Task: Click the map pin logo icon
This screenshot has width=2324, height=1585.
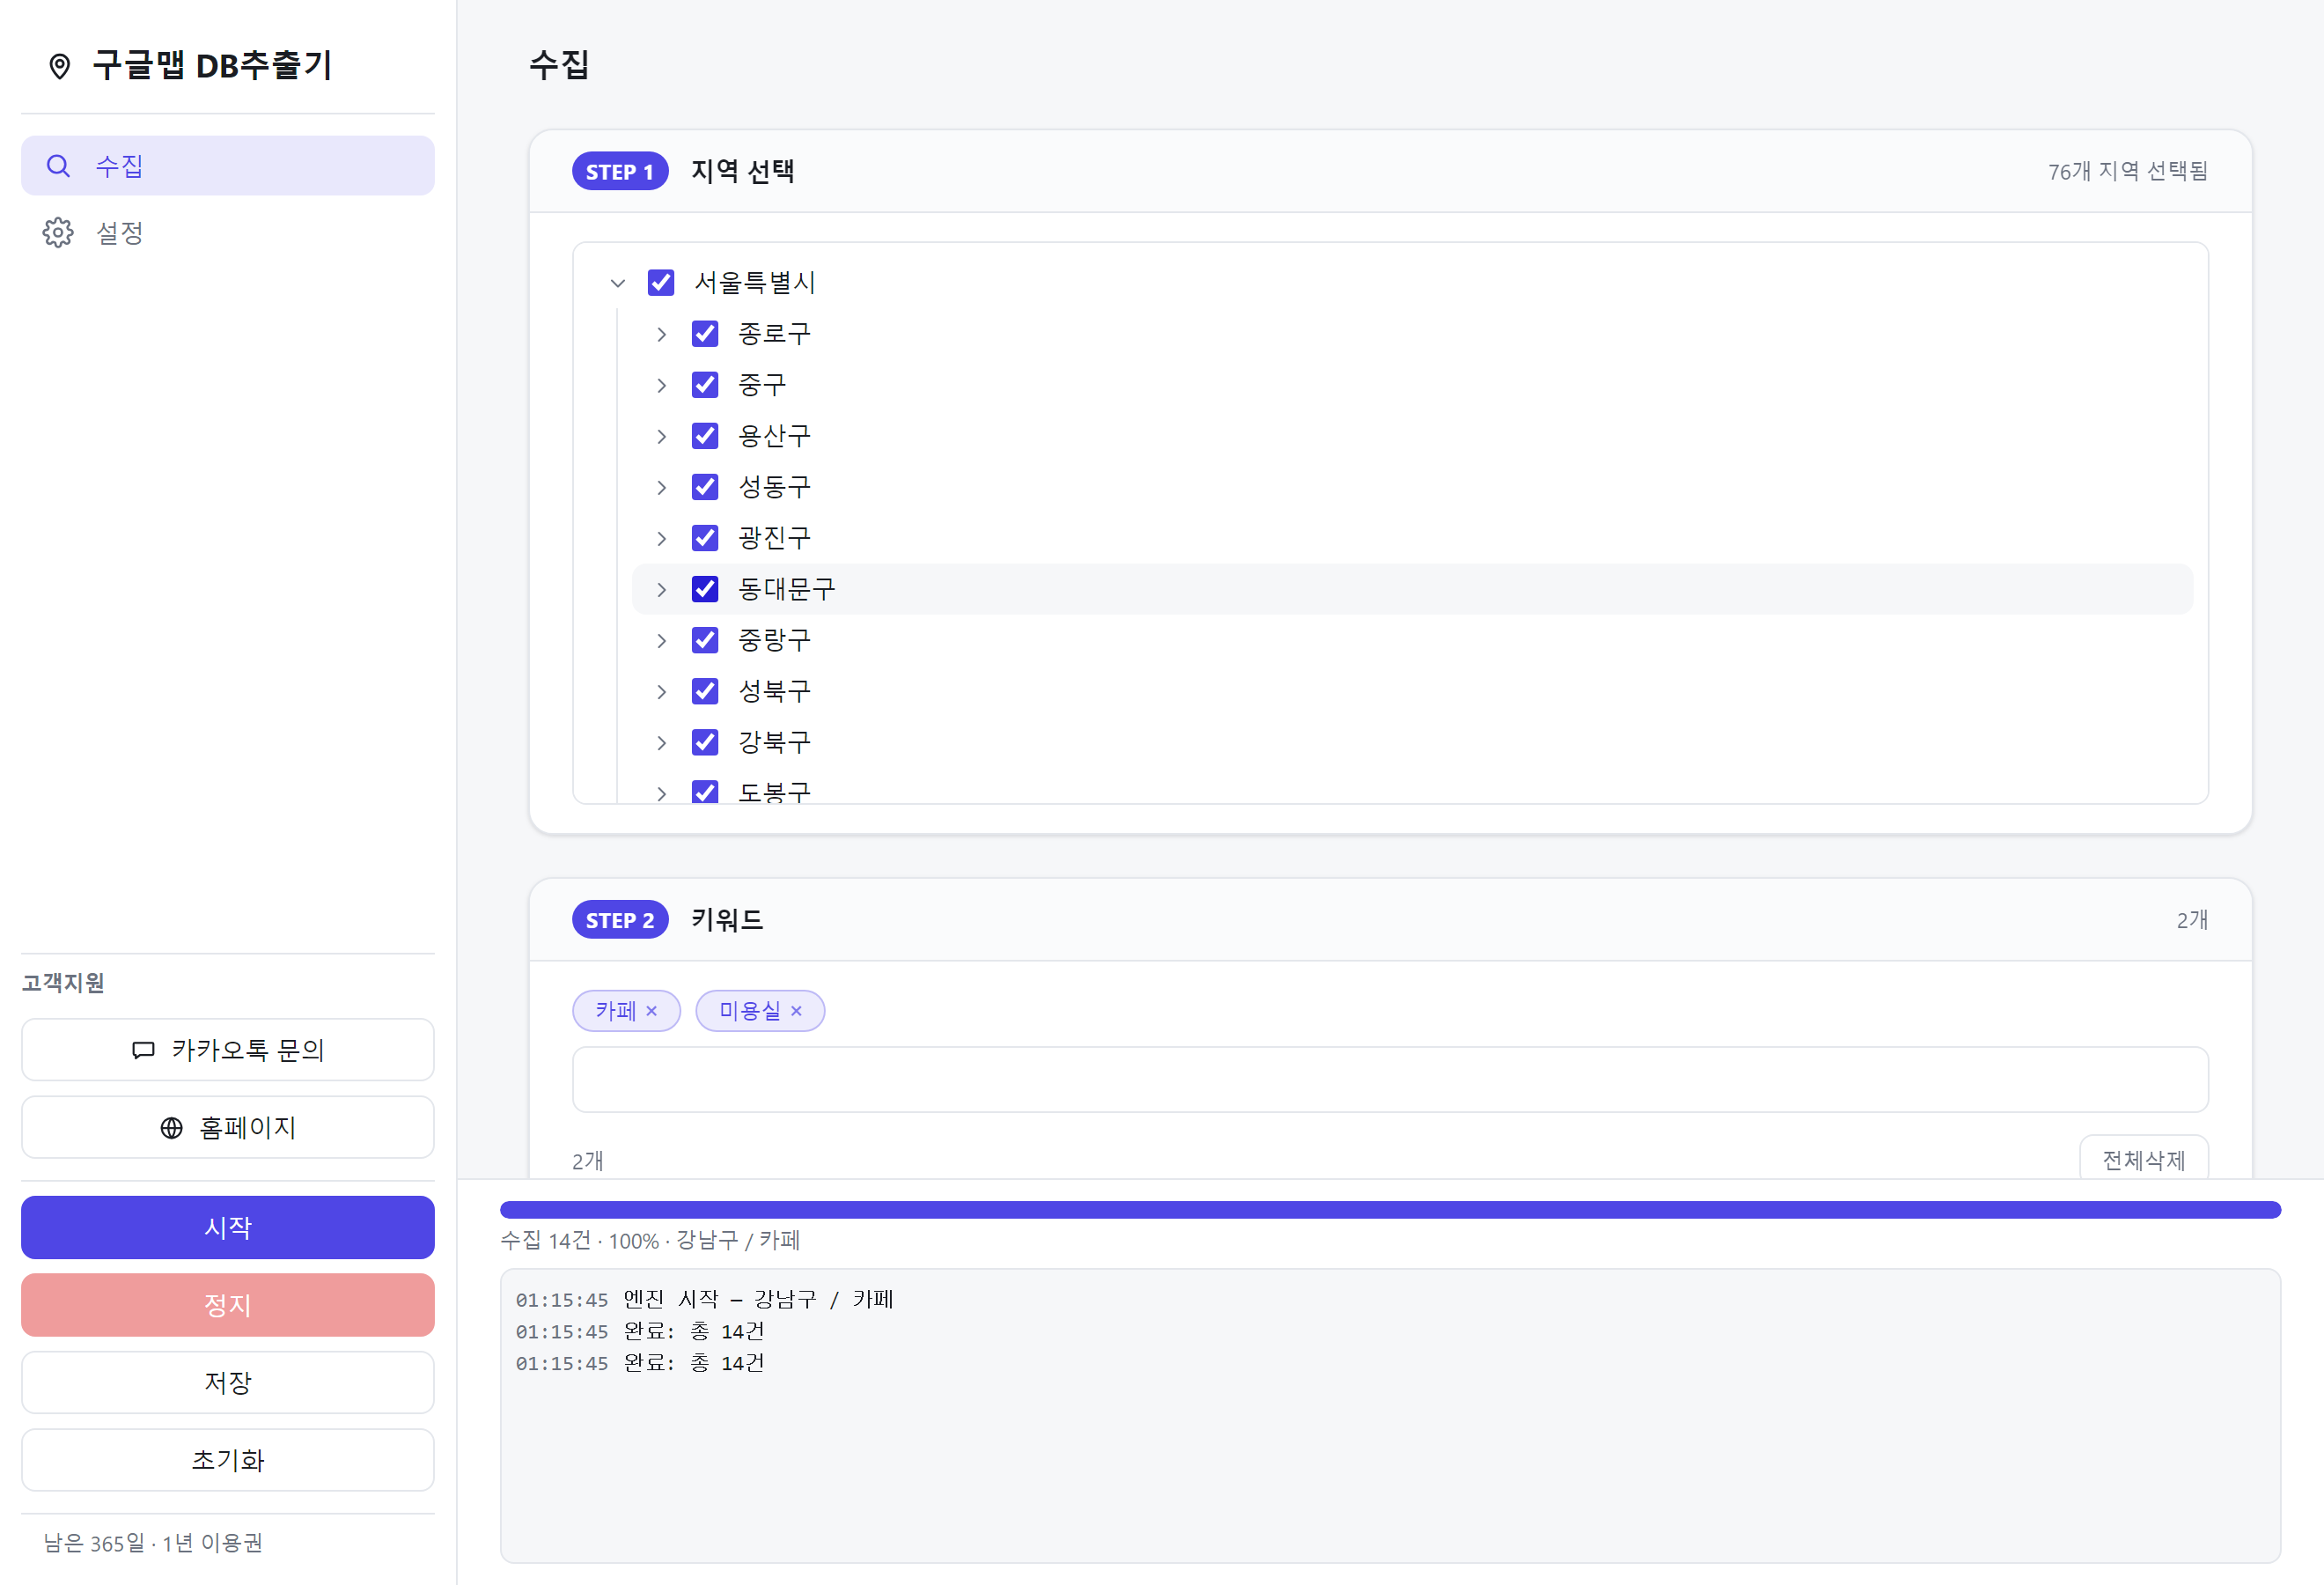Action: pos(60,66)
